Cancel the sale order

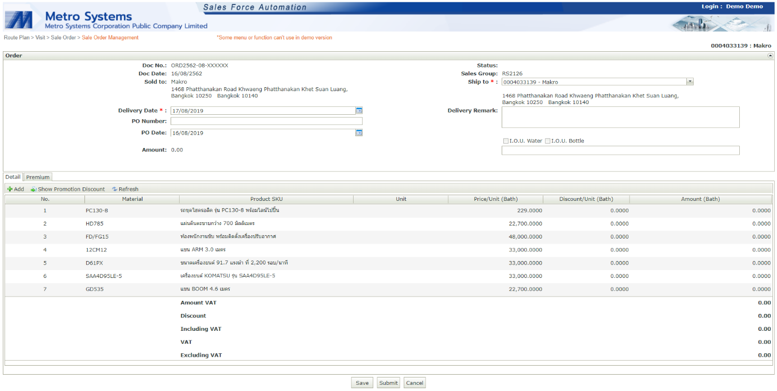(x=414, y=383)
